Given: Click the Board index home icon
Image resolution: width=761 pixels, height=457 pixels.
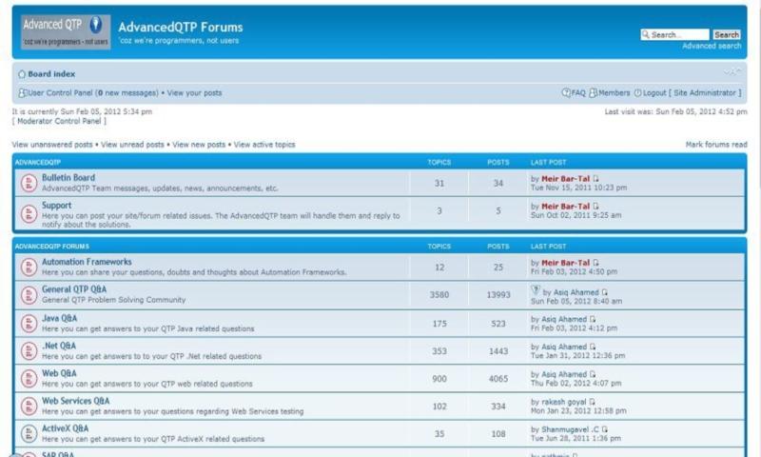Looking at the screenshot, I should 22,74.
